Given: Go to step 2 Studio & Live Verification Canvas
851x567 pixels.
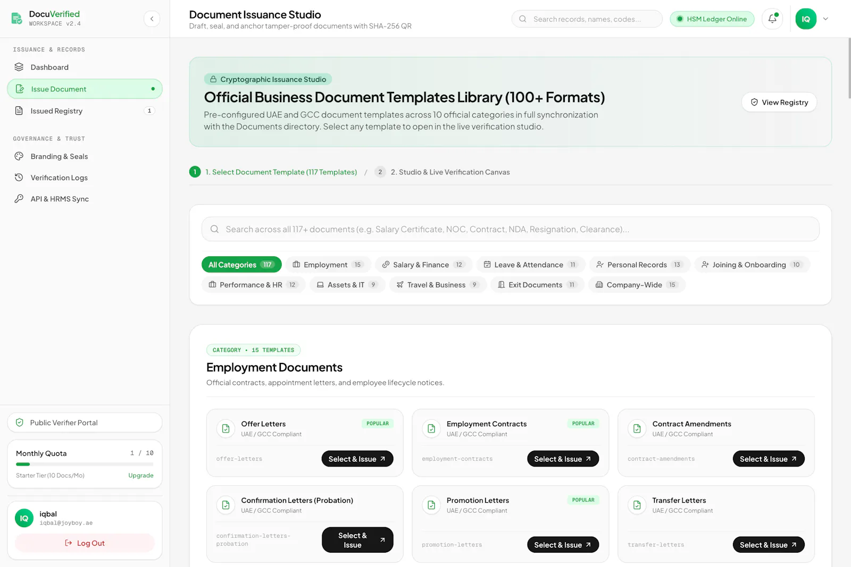Looking at the screenshot, I should 443,172.
